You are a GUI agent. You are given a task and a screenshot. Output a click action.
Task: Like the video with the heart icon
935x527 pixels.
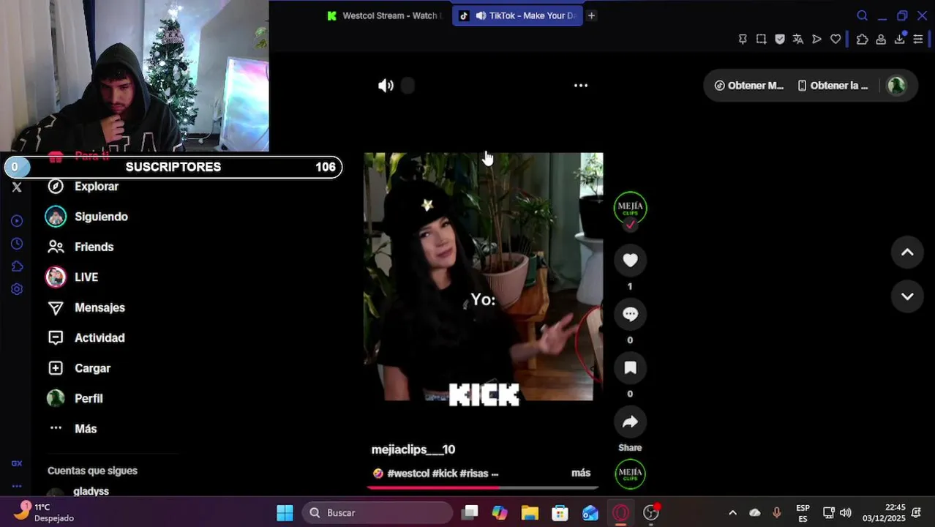(630, 260)
